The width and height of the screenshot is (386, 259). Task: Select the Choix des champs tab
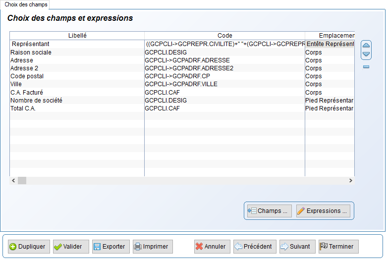tap(26, 4)
